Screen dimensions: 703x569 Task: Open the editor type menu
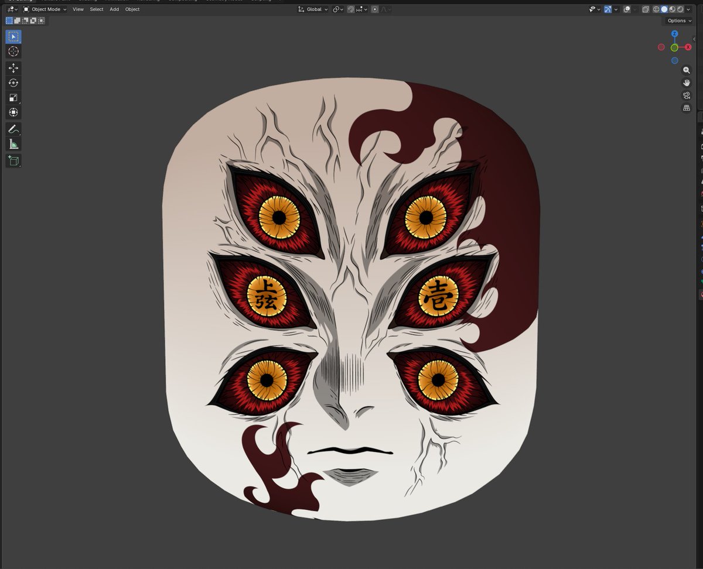click(12, 9)
